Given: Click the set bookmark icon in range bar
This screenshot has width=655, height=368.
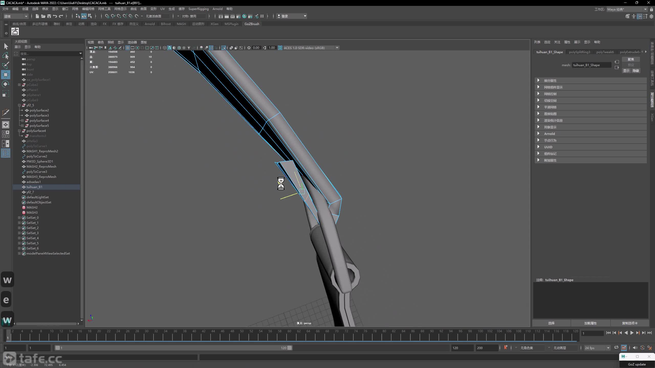Looking at the screenshot, I should 506,348.
